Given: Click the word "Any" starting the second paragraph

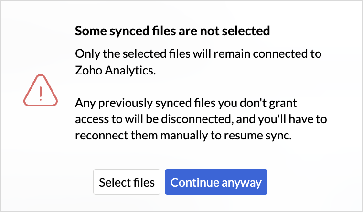Looking at the screenshot, I should 84,102.
